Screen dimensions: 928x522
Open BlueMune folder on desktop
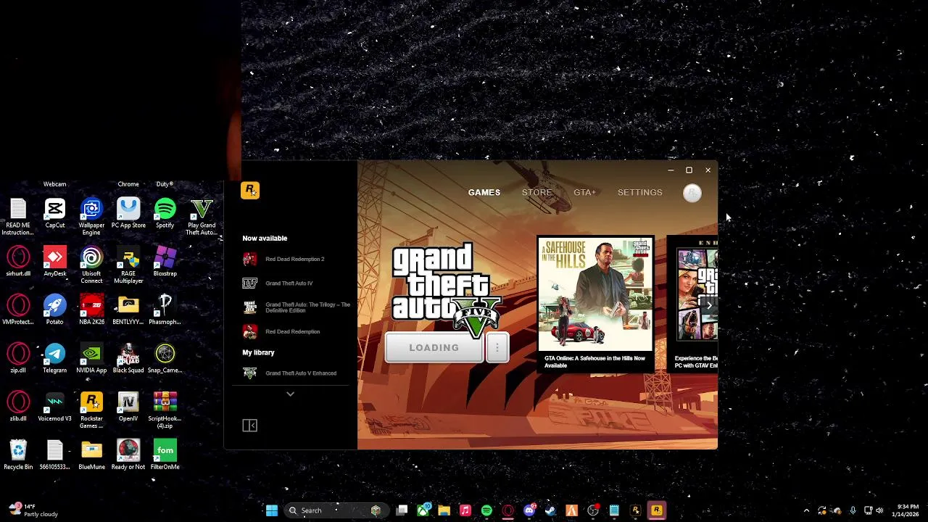click(x=91, y=455)
